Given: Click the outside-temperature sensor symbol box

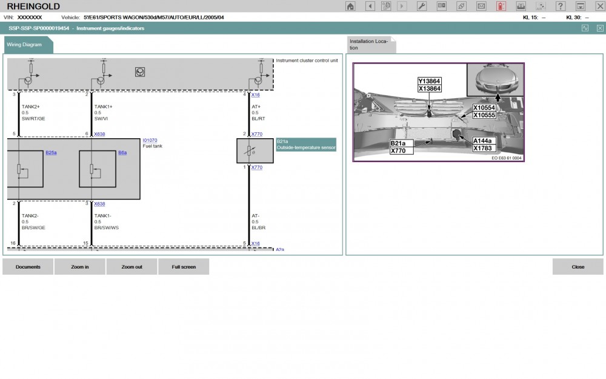Looking at the screenshot, I should point(255,151).
